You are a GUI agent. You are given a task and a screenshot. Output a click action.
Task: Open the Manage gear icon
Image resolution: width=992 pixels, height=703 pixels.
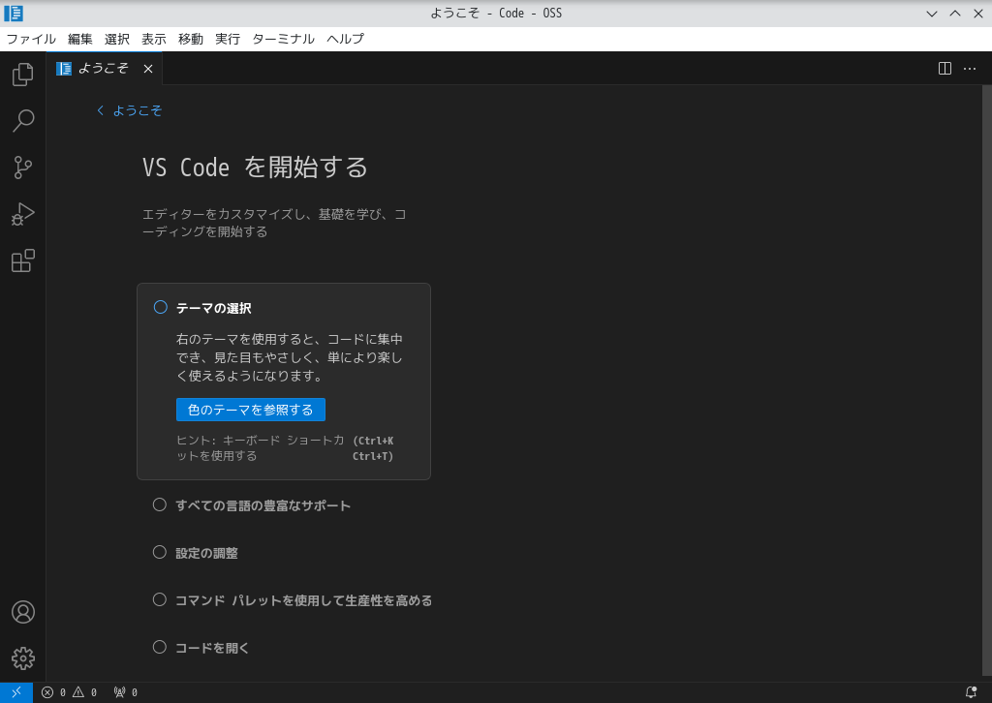pos(23,658)
